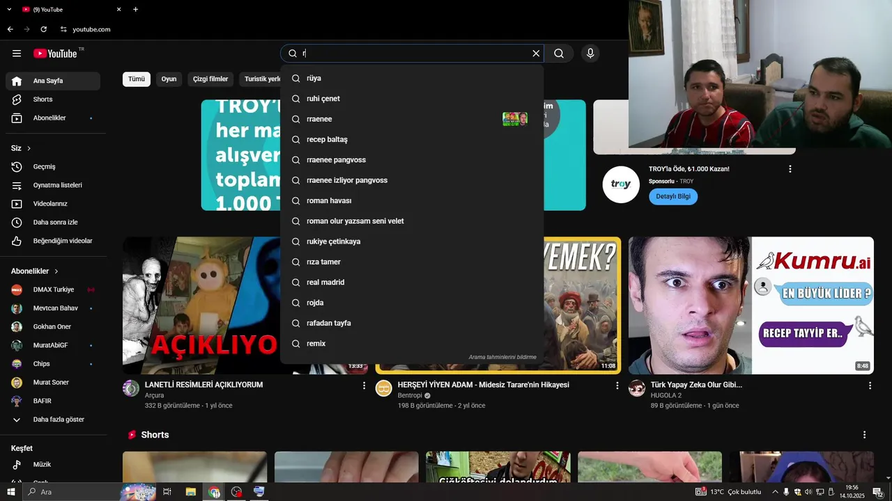Open HERŞEYİ YİYEN ADAM video title

pyautogui.click(x=483, y=385)
